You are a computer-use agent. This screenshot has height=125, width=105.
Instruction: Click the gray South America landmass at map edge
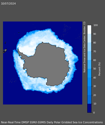point(5,51)
